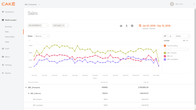Open the report info icon
196x110 pixels.
tap(132, 26)
